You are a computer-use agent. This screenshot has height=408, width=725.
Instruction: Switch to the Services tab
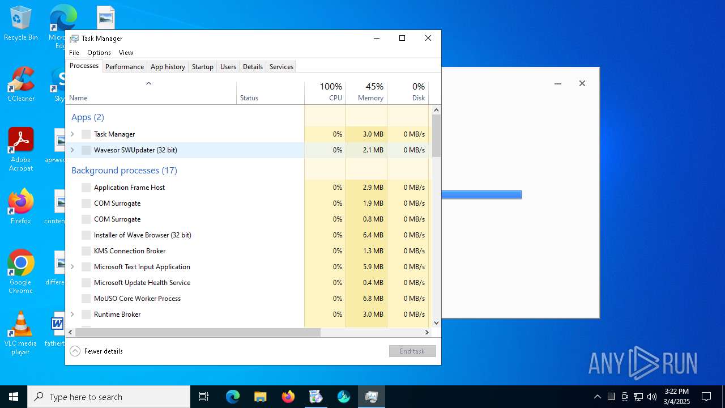coord(282,67)
